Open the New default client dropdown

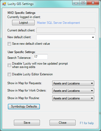pos(66,37)
